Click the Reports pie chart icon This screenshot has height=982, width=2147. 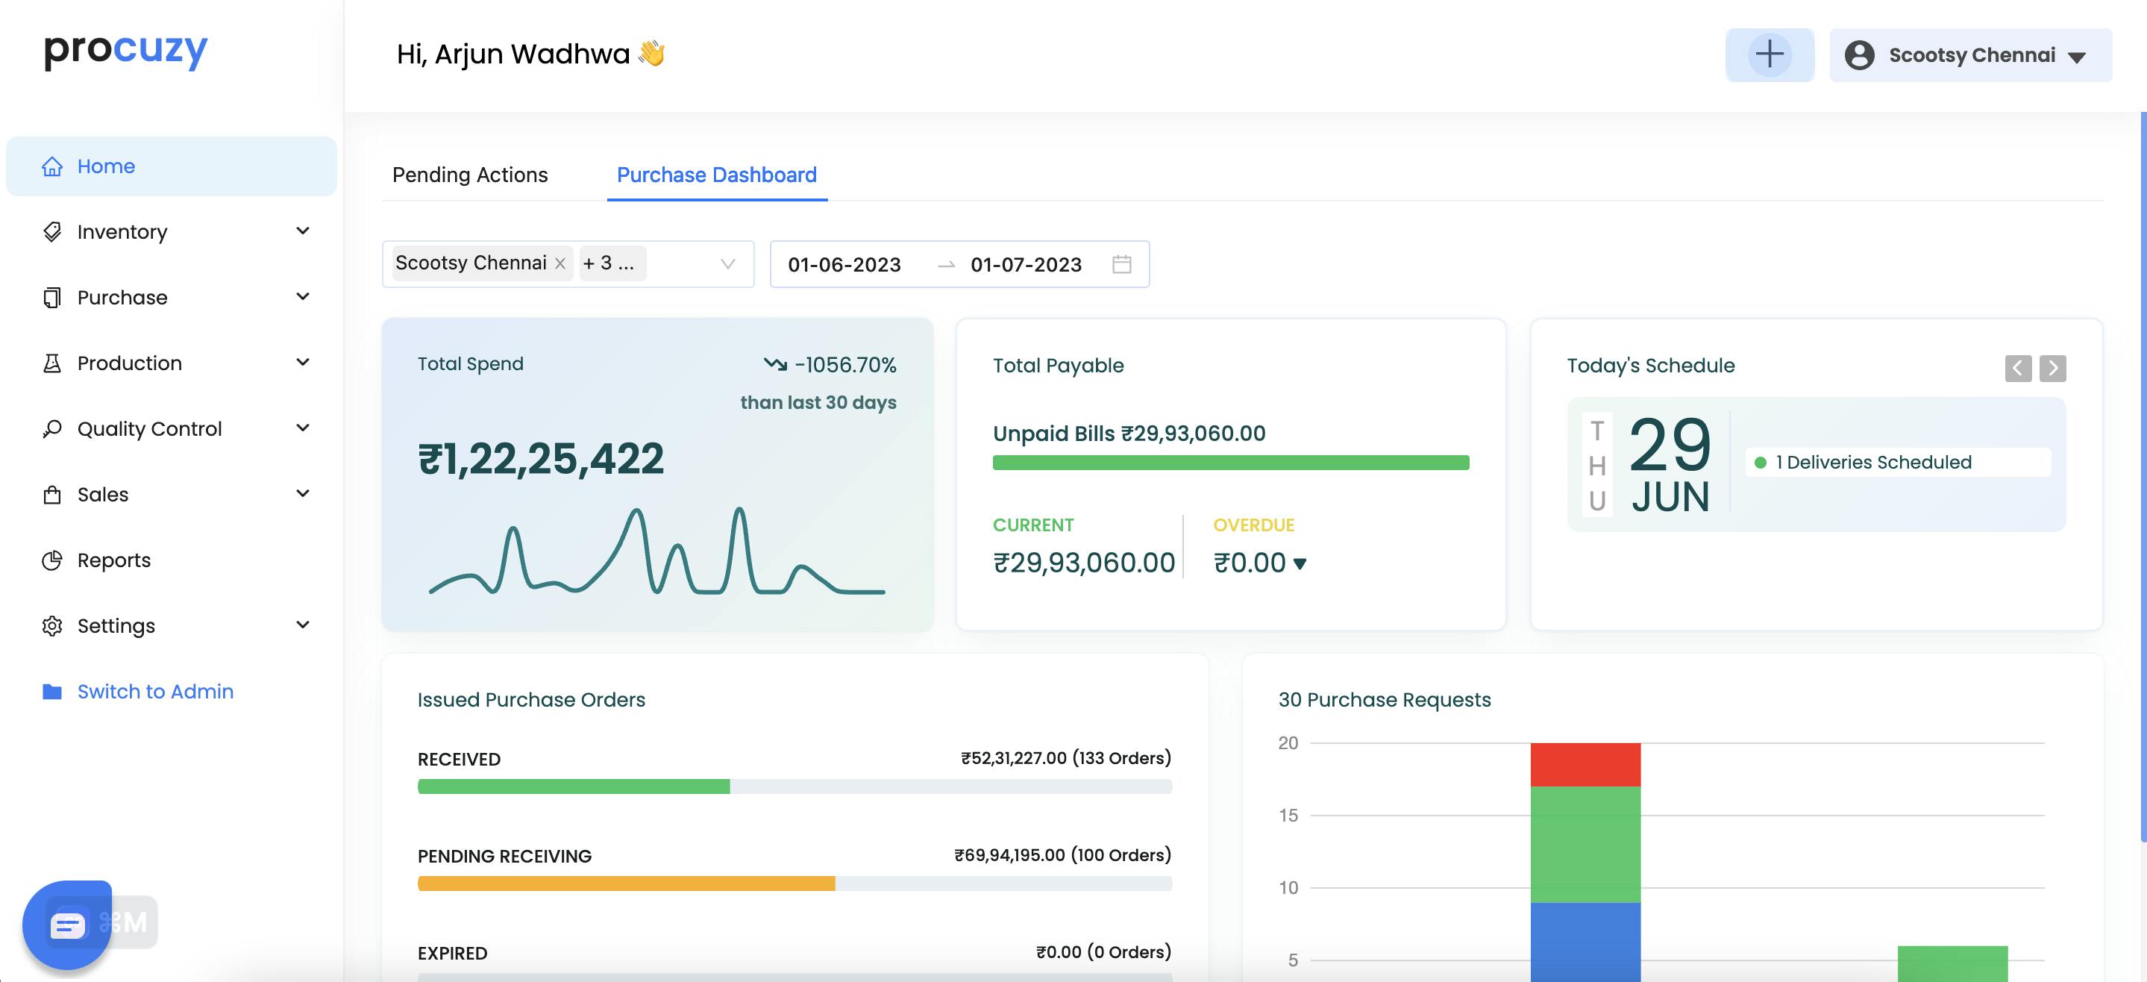pos(51,560)
